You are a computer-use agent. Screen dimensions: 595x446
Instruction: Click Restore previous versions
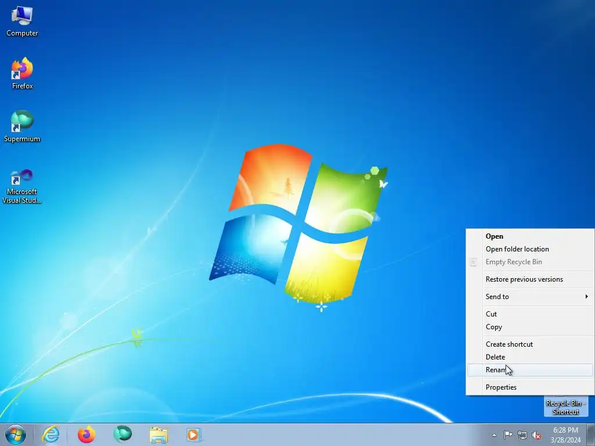pyautogui.click(x=530, y=279)
